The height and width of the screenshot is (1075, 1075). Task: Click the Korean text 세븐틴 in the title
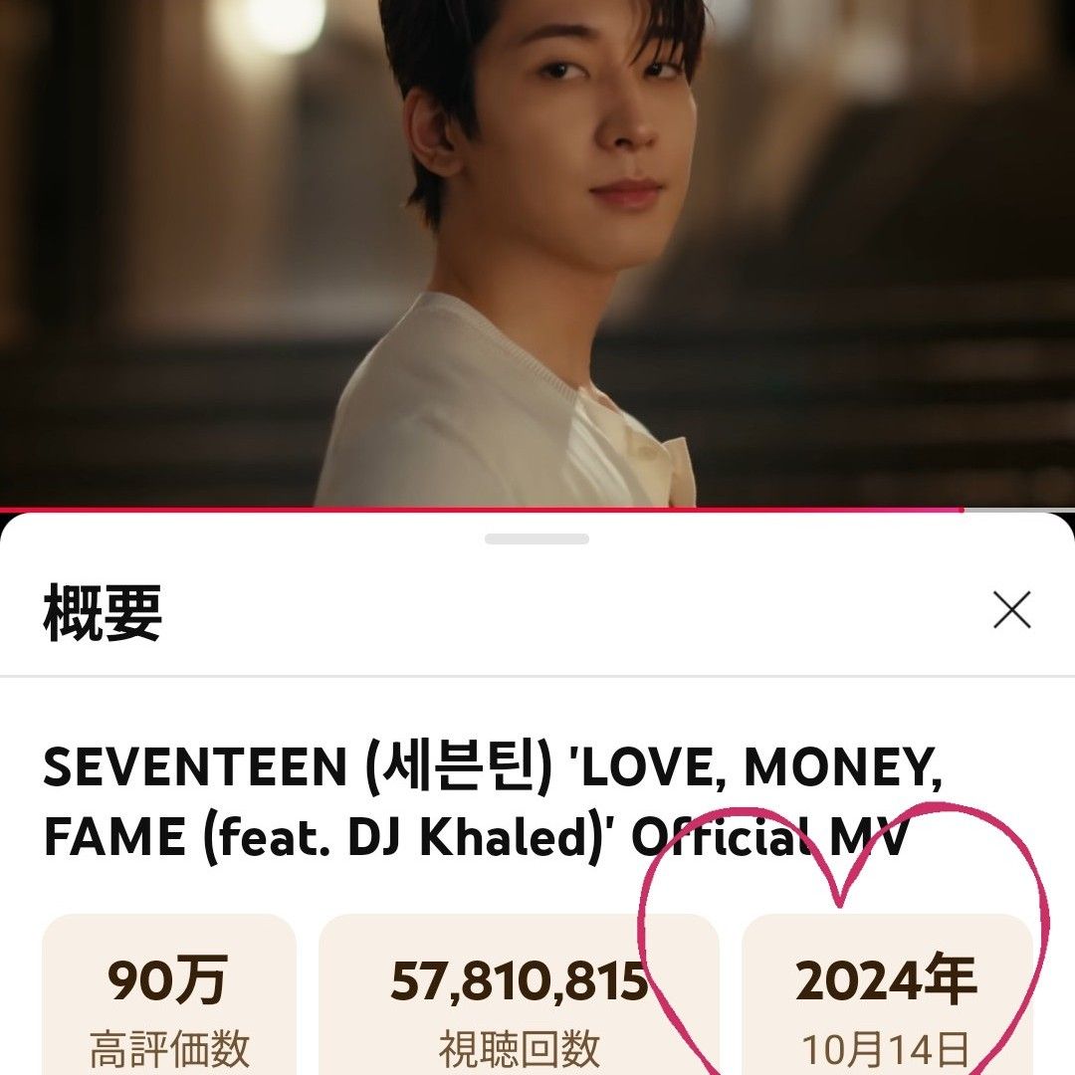(459, 766)
